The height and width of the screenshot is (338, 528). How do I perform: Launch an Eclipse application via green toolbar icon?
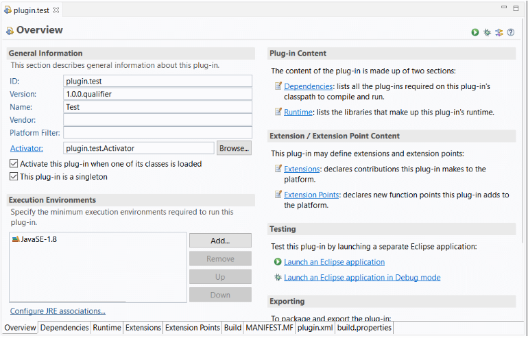point(475,32)
